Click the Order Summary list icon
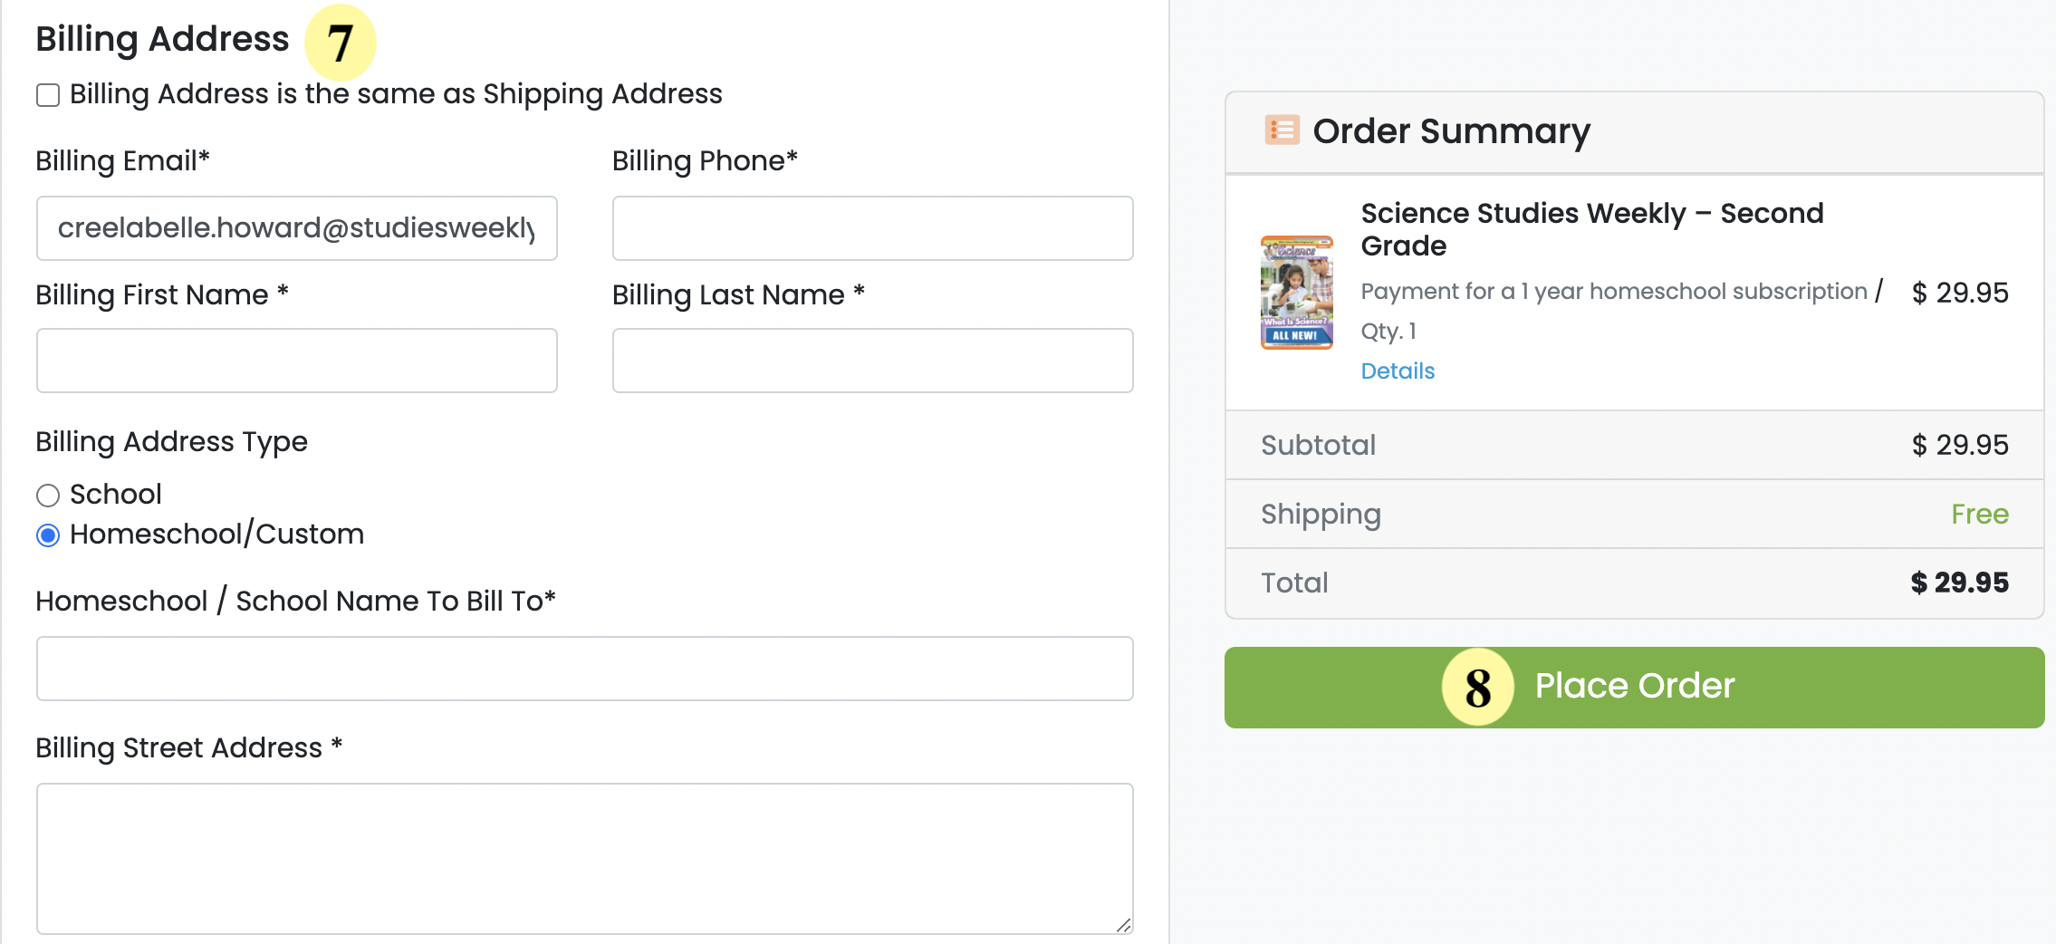 point(1282,130)
